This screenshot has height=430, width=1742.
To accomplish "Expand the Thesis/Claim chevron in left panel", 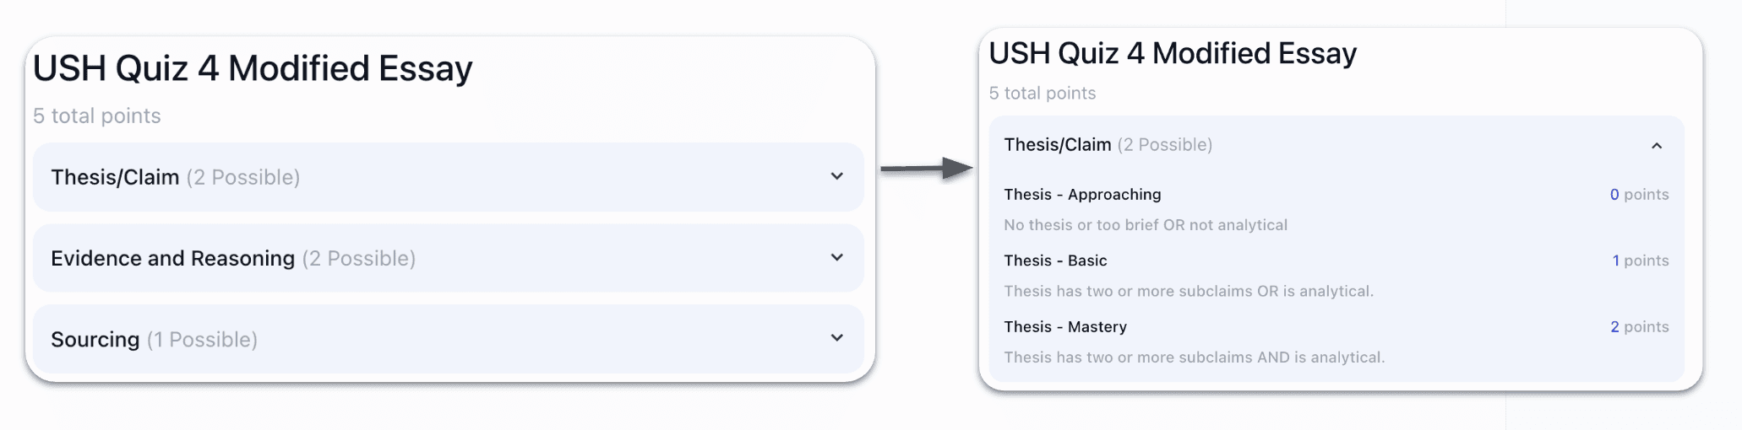I will point(836,176).
